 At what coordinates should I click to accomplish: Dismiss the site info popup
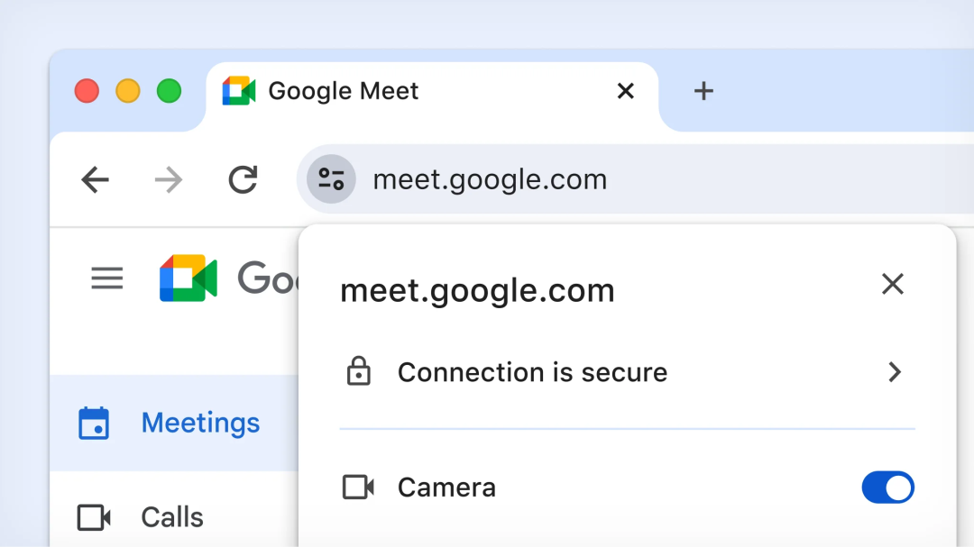pos(893,285)
